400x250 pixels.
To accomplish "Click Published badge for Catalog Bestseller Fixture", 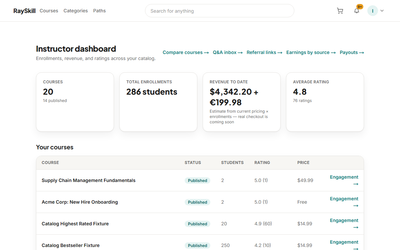I will pos(197,245).
